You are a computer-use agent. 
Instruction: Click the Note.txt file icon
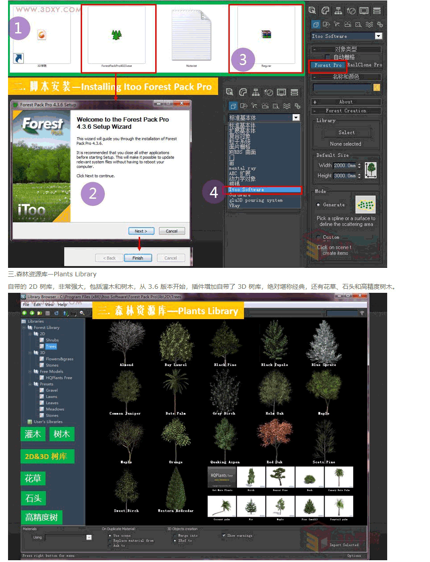pos(191,35)
